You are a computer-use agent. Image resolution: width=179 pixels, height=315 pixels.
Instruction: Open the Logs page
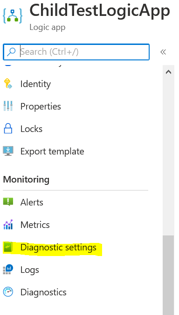coord(29,270)
